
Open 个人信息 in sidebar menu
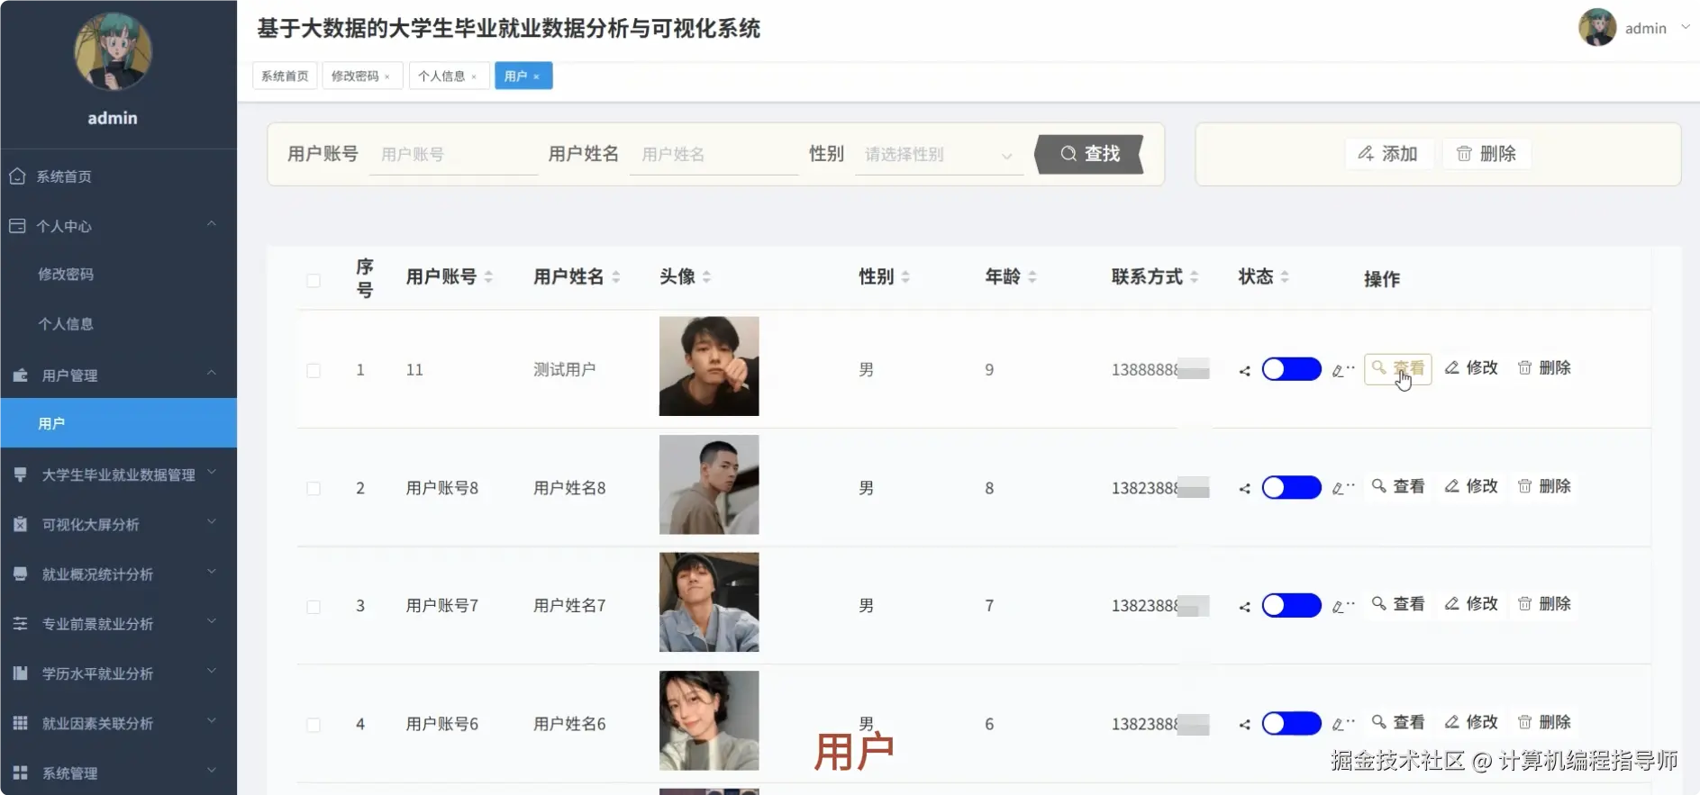click(66, 324)
